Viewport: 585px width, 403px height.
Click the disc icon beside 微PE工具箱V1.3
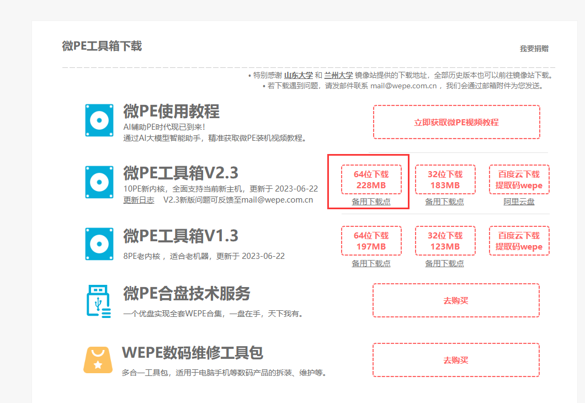(x=99, y=243)
